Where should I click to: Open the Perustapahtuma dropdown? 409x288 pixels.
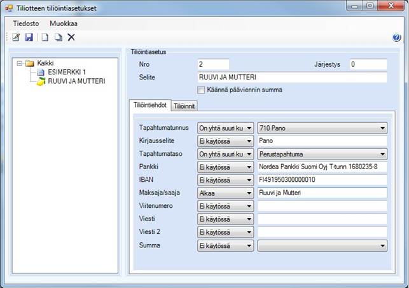[382, 154]
